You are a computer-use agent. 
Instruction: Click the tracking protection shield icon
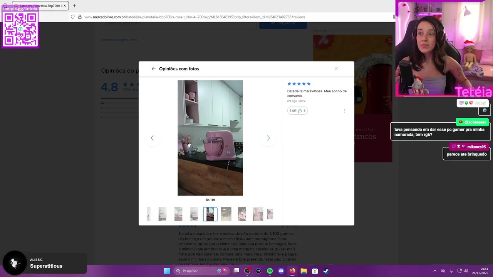pyautogui.click(x=72, y=17)
